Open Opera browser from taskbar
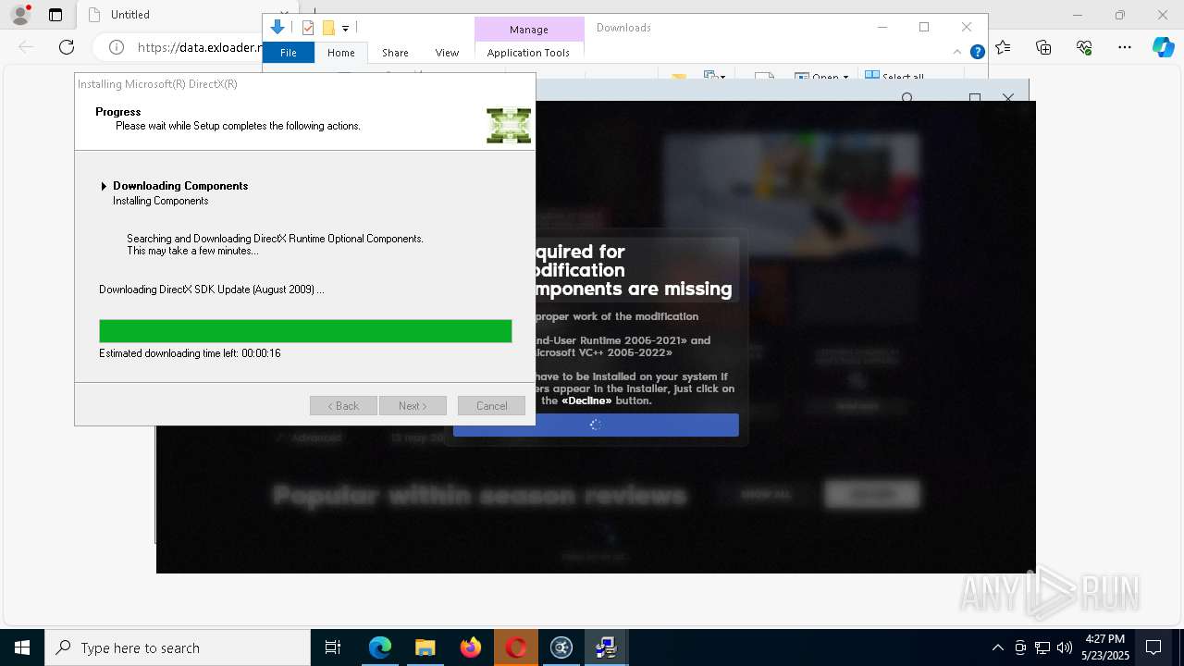Image resolution: width=1184 pixels, height=666 pixels. coord(516,647)
